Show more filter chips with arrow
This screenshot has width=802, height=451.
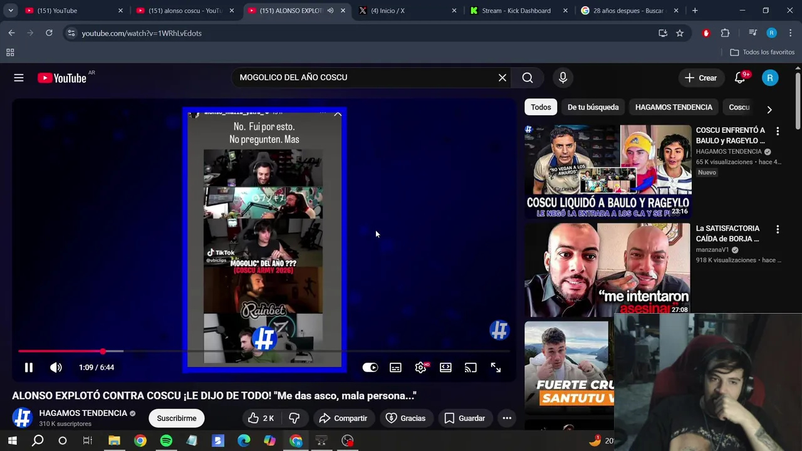pyautogui.click(x=769, y=109)
